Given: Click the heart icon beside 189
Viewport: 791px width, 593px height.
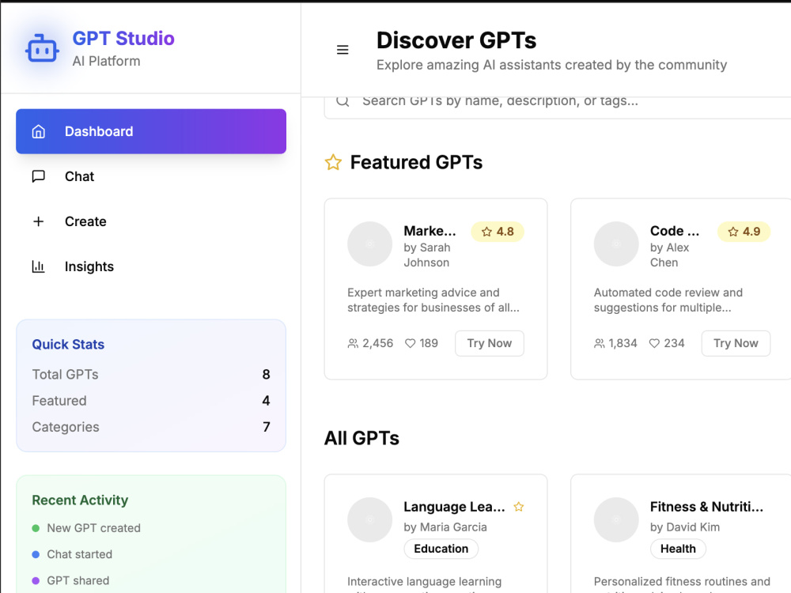Looking at the screenshot, I should [410, 343].
